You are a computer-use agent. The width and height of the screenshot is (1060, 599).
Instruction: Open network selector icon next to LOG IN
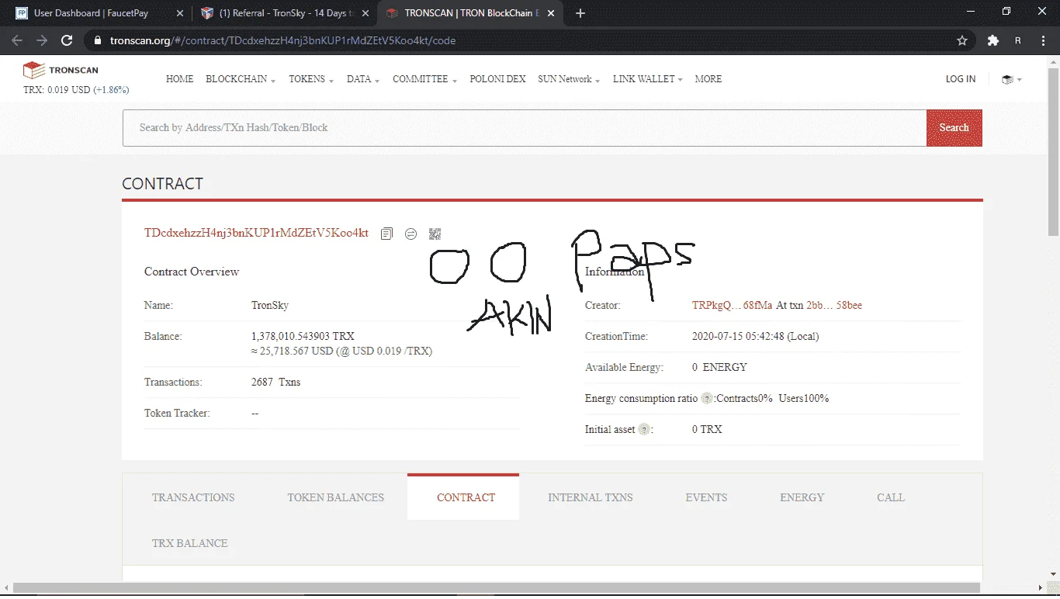tap(1011, 79)
